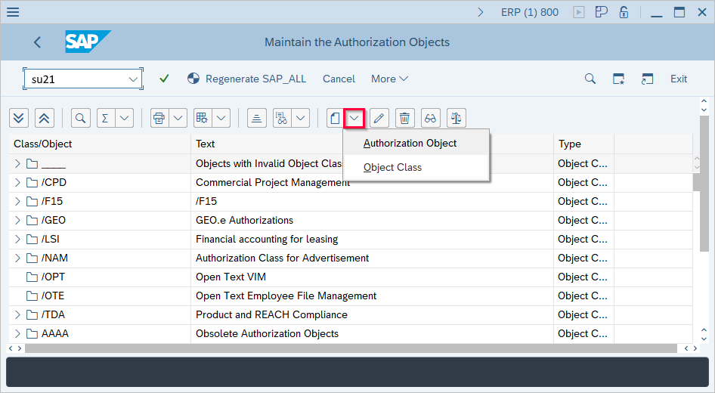Expand the /CPD folder node

click(17, 182)
